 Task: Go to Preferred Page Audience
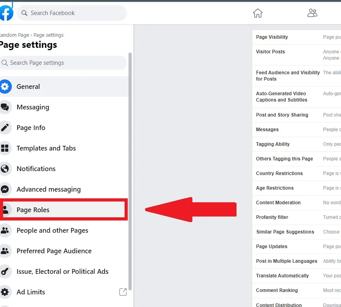pyautogui.click(x=64, y=251)
